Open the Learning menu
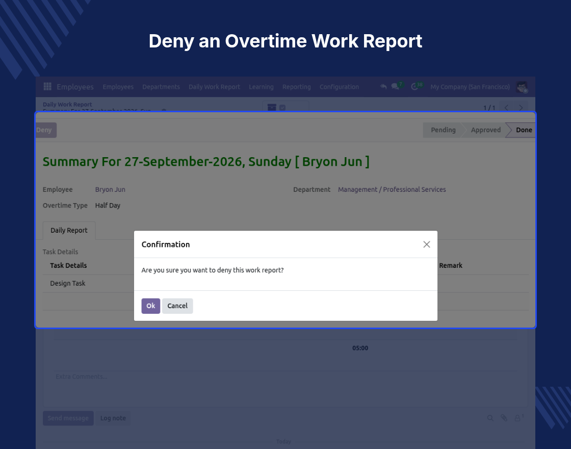This screenshot has height=449, width=571. click(x=261, y=87)
